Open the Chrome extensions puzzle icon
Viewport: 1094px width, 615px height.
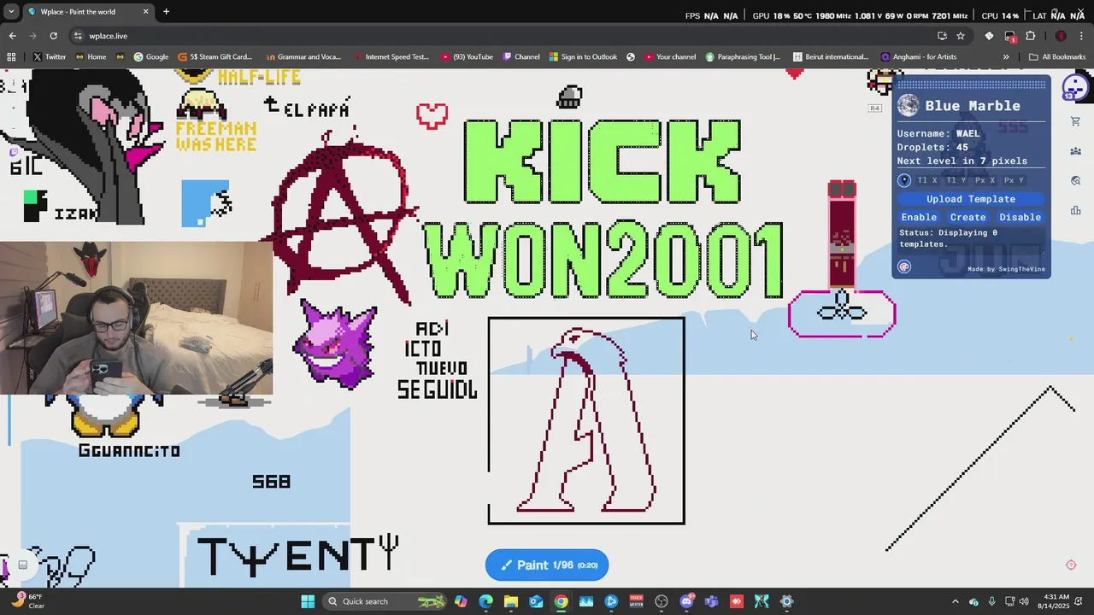(x=1030, y=36)
